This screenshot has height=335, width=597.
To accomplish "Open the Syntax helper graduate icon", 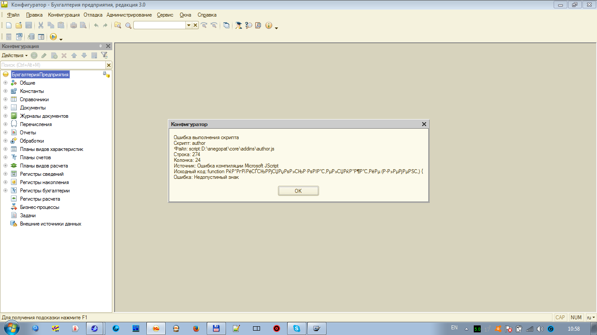I will pos(239,25).
